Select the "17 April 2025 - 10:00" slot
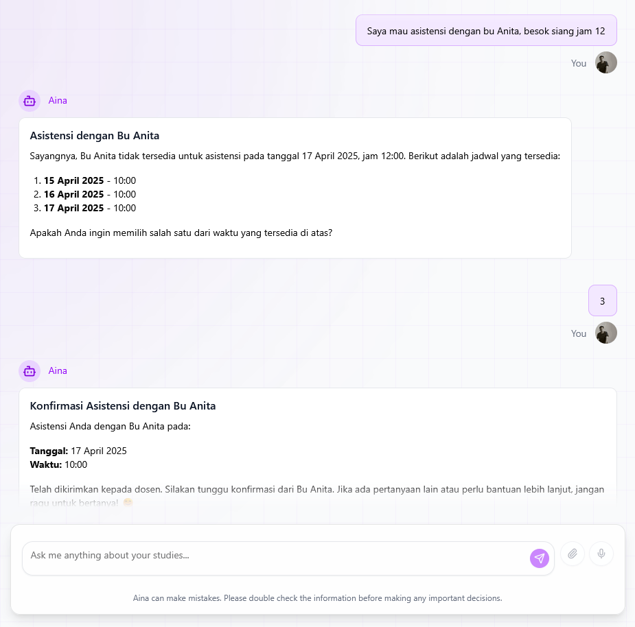Screen dimensions: 635x627 coord(89,208)
